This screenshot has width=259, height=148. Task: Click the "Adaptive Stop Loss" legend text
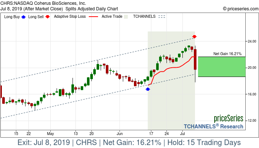70,17
